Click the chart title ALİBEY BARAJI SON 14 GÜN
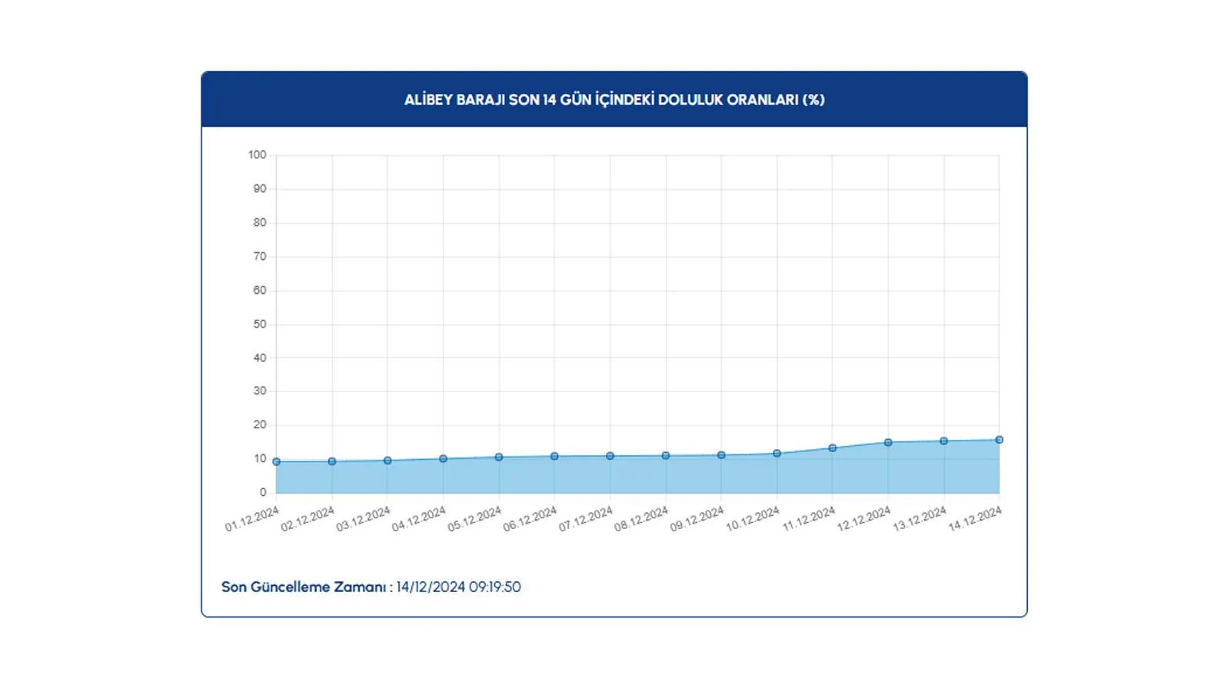 point(614,100)
